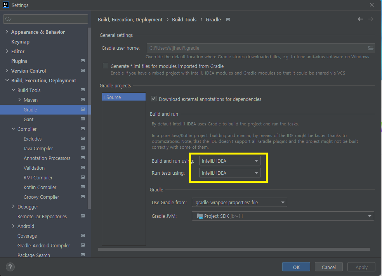This screenshot has width=382, height=278.
Task: Expand the Appearance & Behavior section
Action: click(7, 32)
